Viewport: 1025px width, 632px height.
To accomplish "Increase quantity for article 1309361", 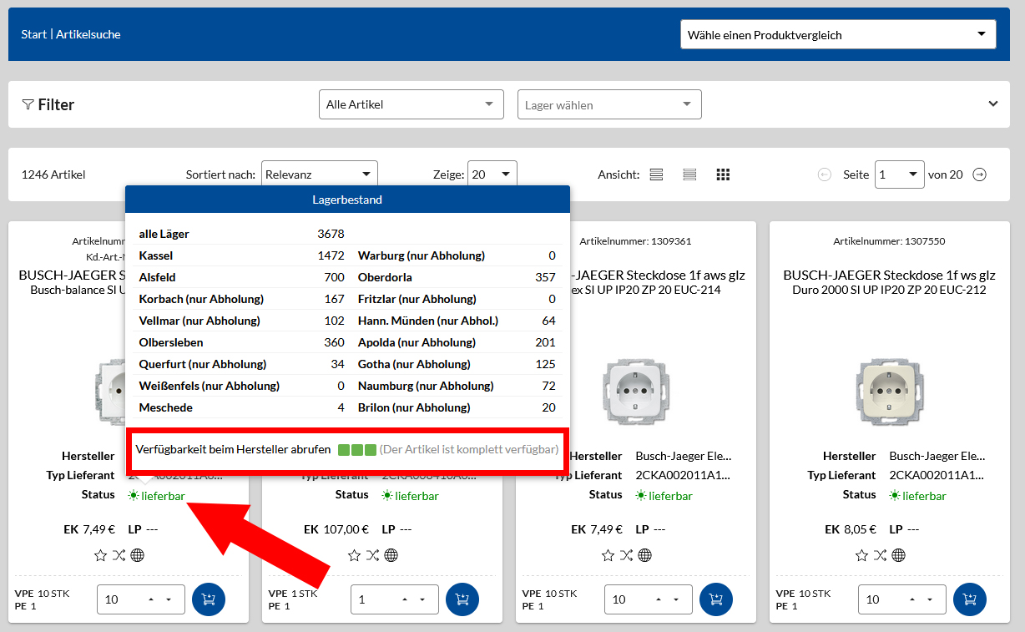I will [x=659, y=599].
